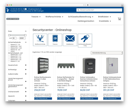
Task: Add Schlüsselbox KeyCare to Warenkorb
Action: pyautogui.click(x=89, y=98)
